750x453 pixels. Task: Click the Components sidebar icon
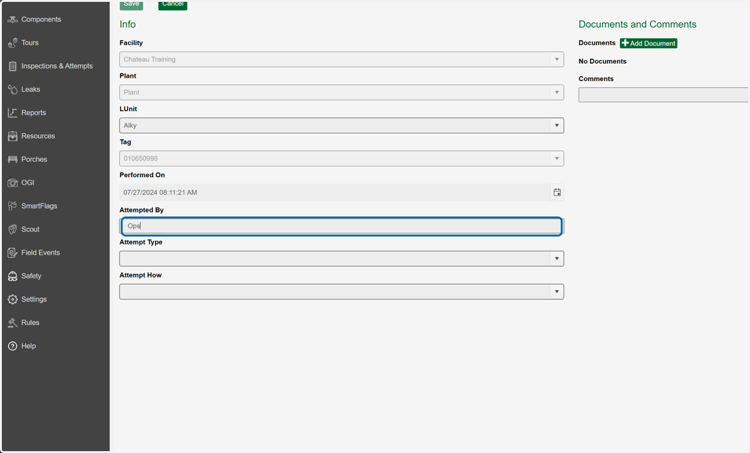(12, 19)
